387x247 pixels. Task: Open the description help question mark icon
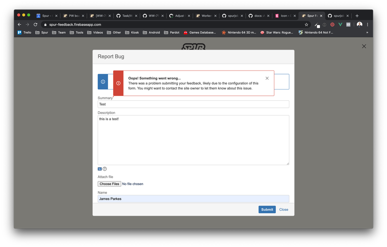point(105,169)
